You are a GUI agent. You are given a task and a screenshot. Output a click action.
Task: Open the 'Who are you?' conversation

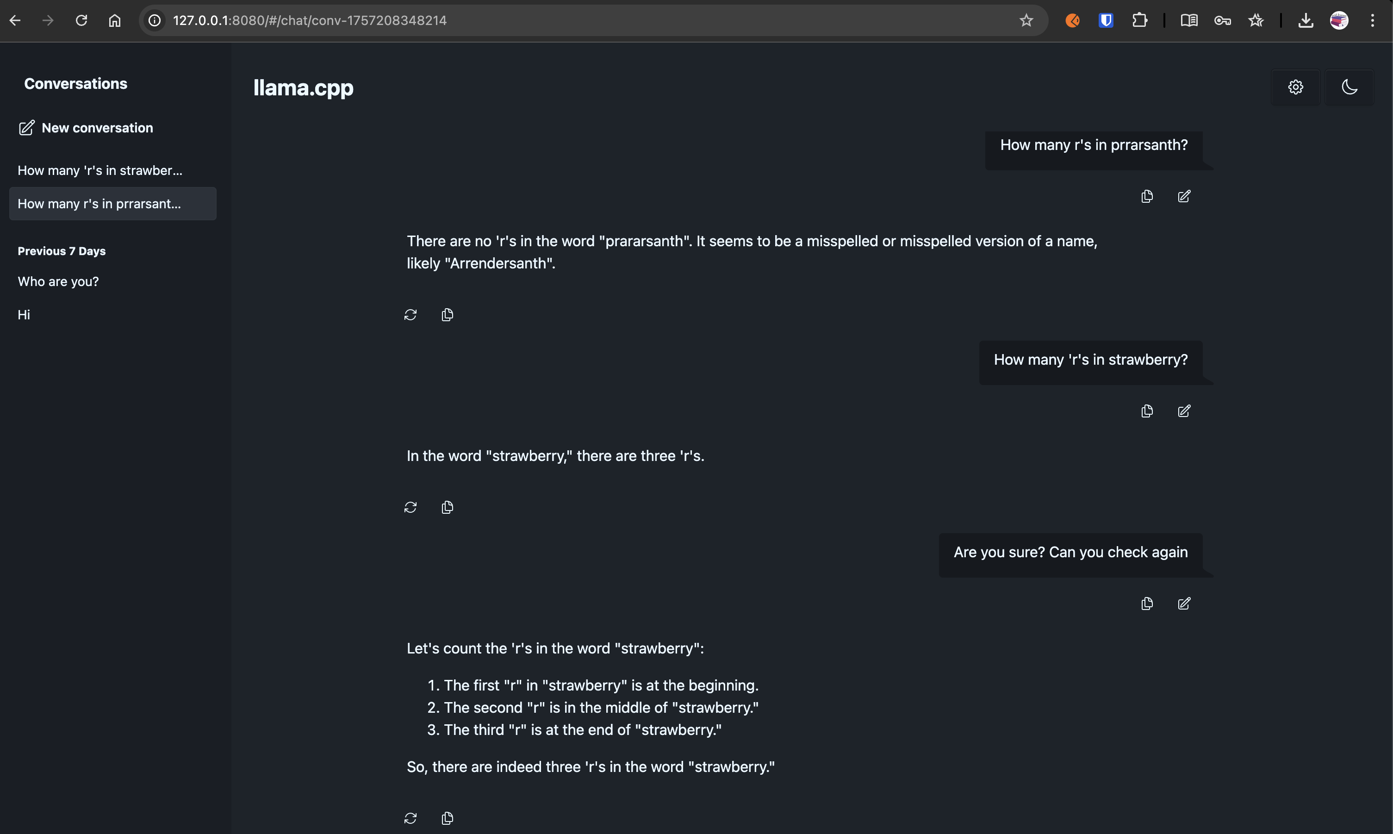58,281
